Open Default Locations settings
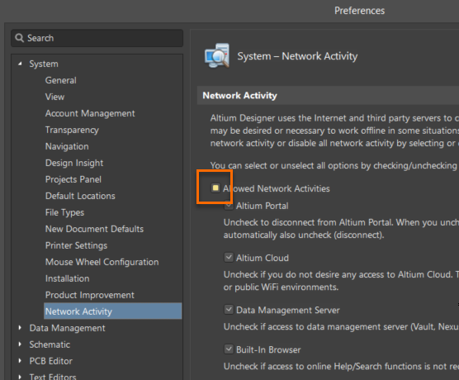Image resolution: width=459 pixels, height=380 pixels. coord(80,196)
